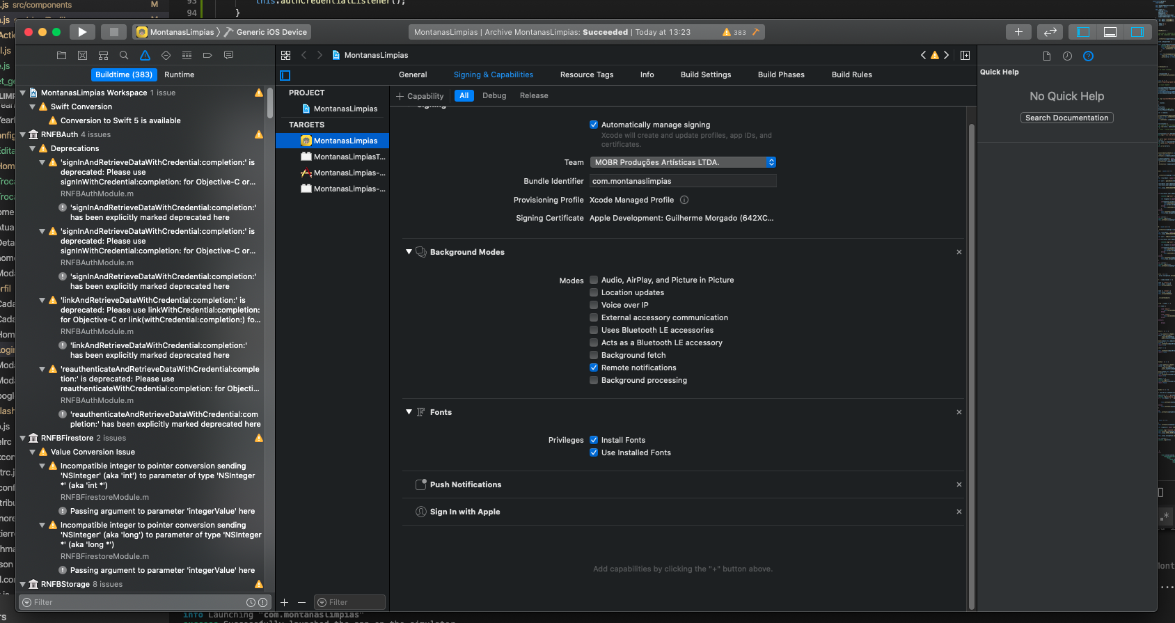1175x623 pixels.
Task: Show the breakpoint navigator
Action: coord(207,55)
